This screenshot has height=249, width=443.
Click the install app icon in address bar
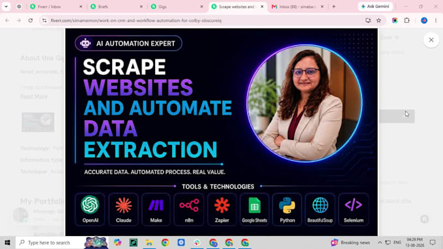click(368, 20)
